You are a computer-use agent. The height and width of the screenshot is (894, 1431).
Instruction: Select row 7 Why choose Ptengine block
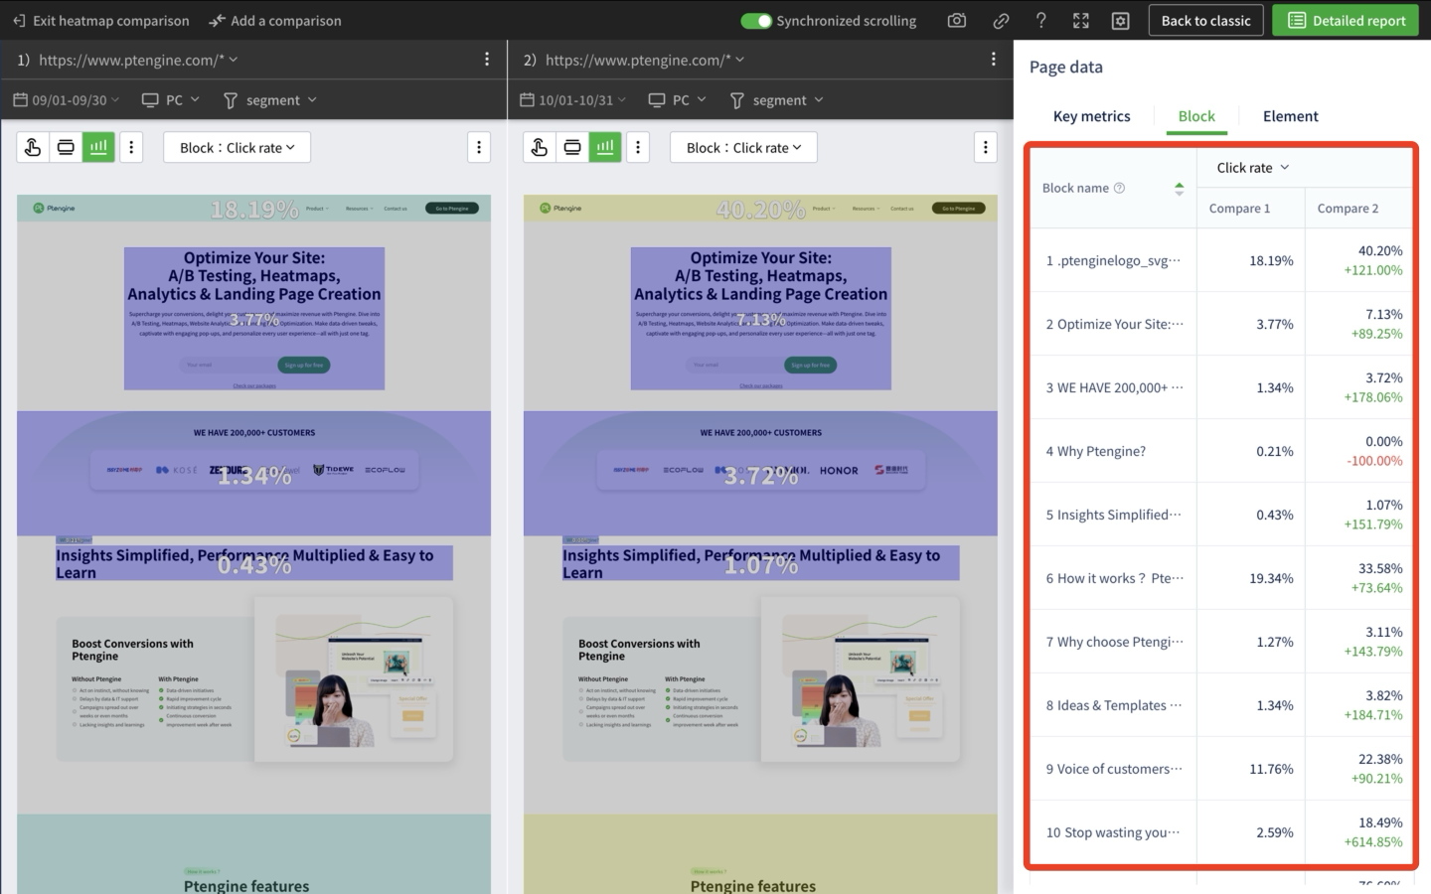pos(1220,642)
